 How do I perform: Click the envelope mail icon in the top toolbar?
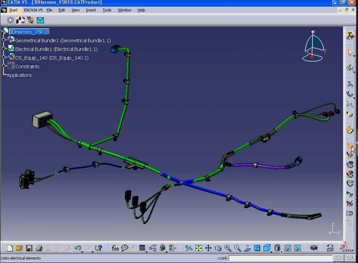(41, 20)
